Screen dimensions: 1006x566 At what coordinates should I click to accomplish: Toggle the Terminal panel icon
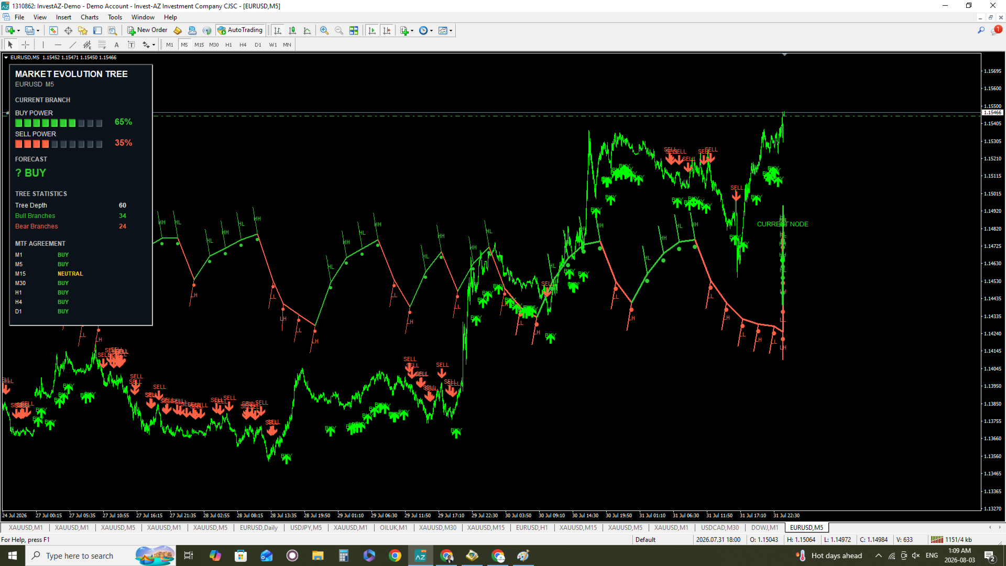97,30
